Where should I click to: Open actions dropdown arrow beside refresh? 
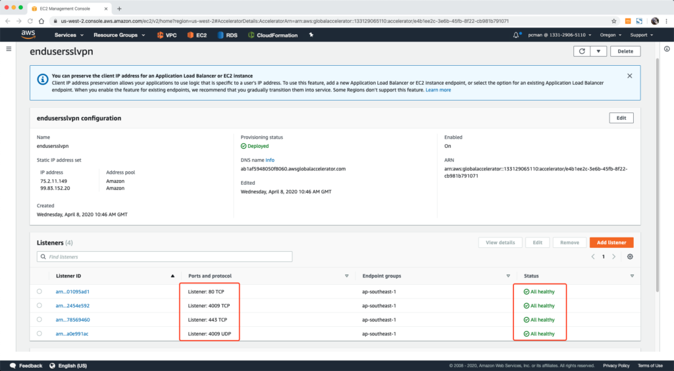pos(598,51)
